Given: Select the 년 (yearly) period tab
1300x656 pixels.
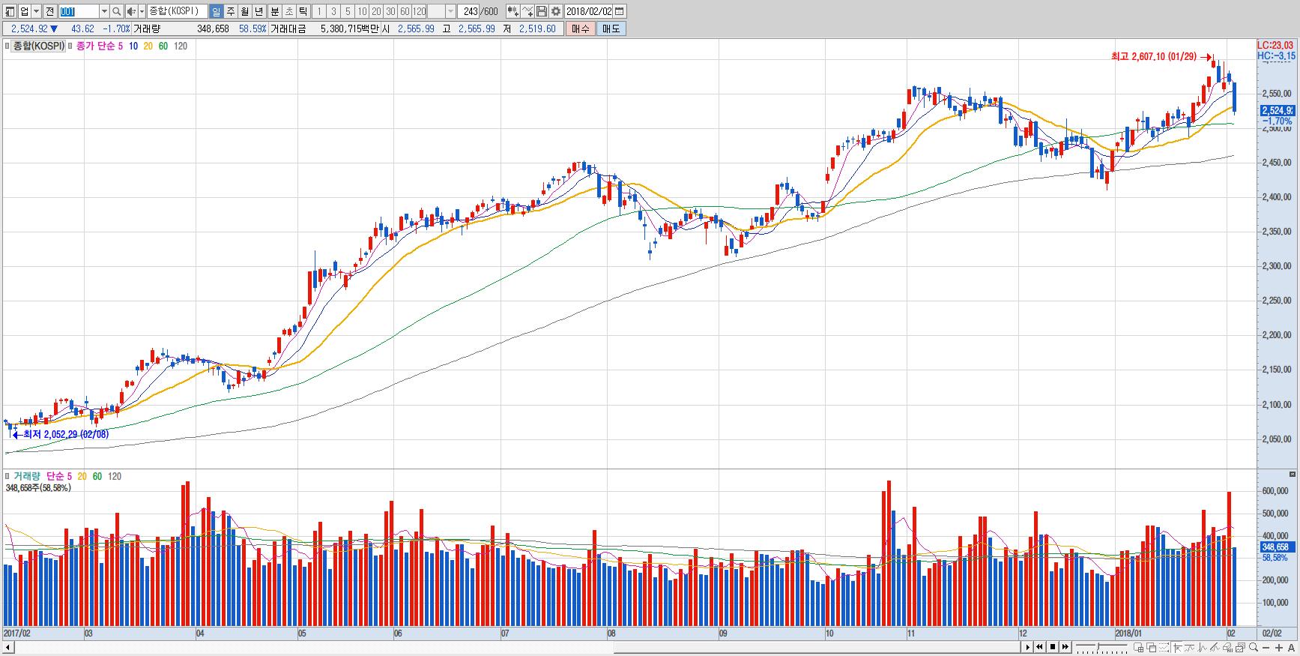Looking at the screenshot, I should click(259, 11).
